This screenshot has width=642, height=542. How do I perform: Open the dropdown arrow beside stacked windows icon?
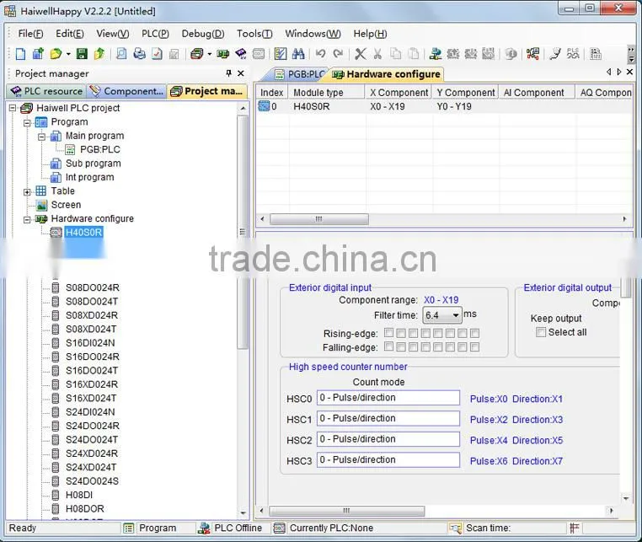[x=210, y=54]
